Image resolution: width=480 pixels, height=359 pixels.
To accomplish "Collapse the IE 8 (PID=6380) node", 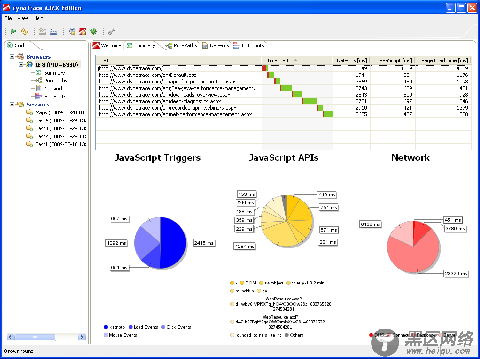I will (21, 65).
